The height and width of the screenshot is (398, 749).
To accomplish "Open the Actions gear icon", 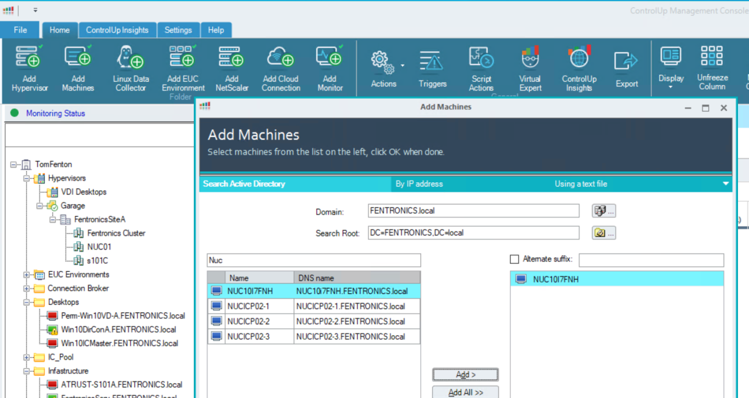I will point(383,62).
